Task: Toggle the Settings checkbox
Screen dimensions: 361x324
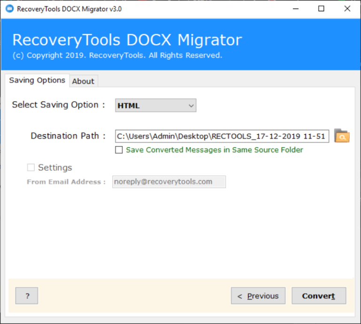Action: 31,168
